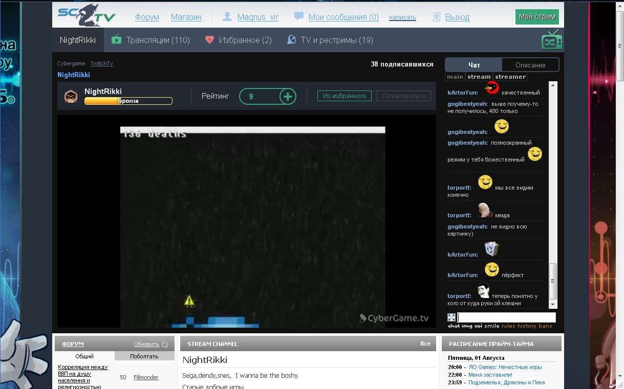Screen dimensions: 624x389
Task: Click laughing smiley next to пёрфект
Action: point(491,269)
